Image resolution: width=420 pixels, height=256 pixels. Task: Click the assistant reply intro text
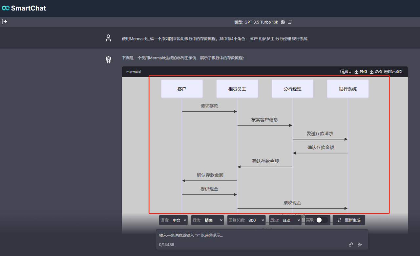tap(183, 58)
